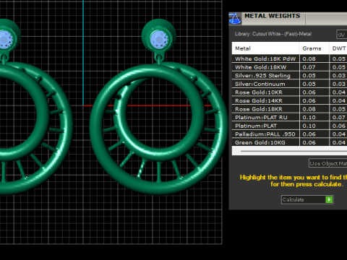The height and width of the screenshot is (260, 347).
Task: Click the DWT column header
Action: pos(338,48)
